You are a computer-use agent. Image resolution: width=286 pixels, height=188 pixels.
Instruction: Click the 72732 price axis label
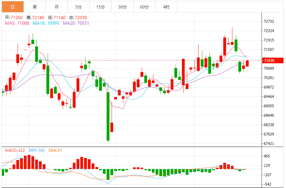click(x=269, y=21)
